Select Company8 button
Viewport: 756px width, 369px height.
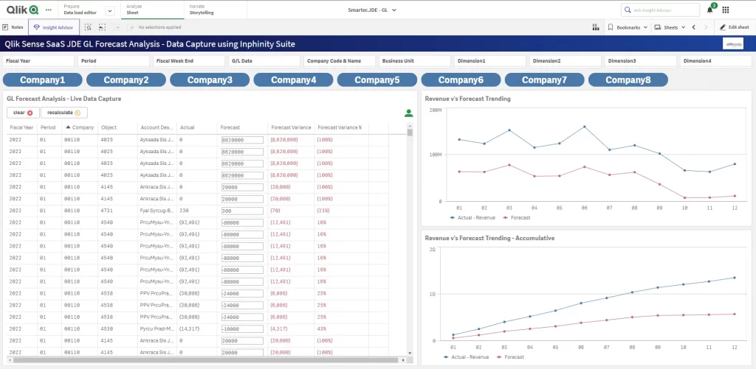(x=628, y=80)
